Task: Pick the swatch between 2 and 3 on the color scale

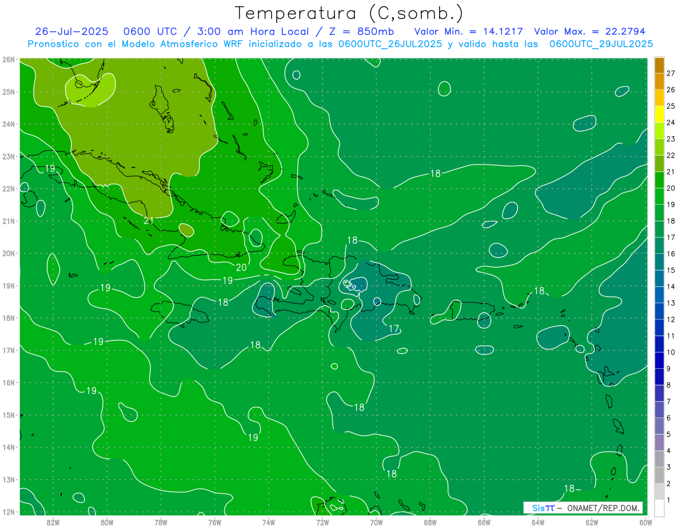Action: [659, 475]
